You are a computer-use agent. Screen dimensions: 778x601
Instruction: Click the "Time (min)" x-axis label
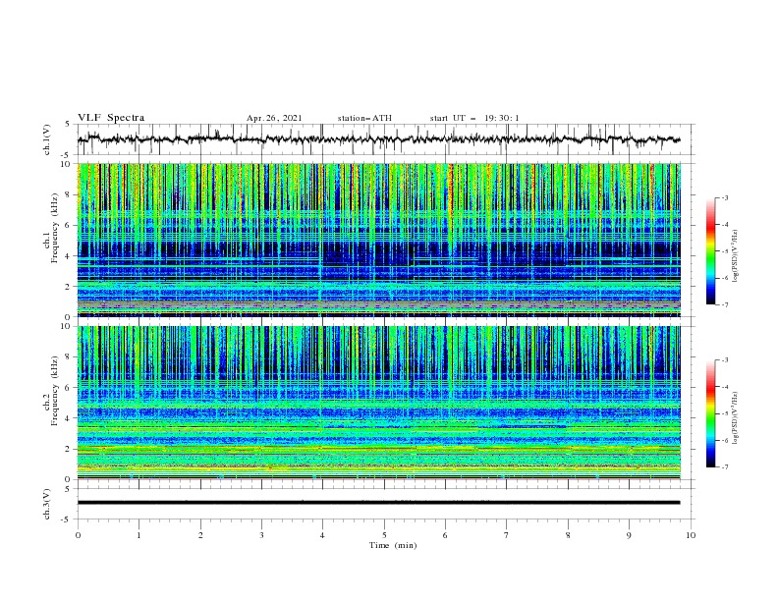[393, 545]
